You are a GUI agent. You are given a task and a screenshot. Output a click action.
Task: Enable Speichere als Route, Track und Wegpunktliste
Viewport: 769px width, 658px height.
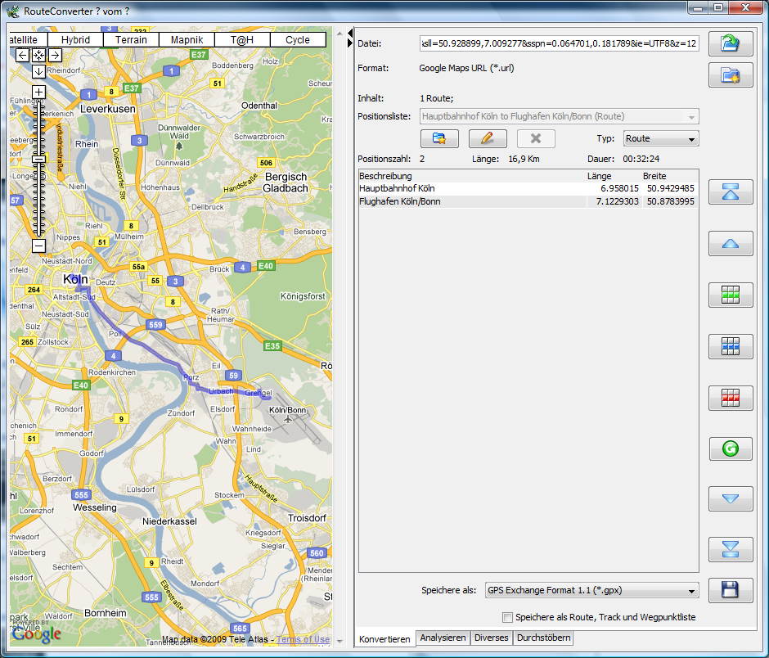click(x=507, y=617)
